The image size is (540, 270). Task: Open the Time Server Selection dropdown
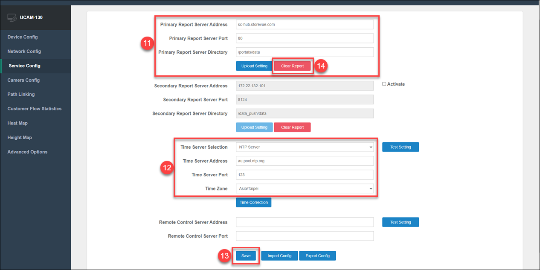click(305, 147)
